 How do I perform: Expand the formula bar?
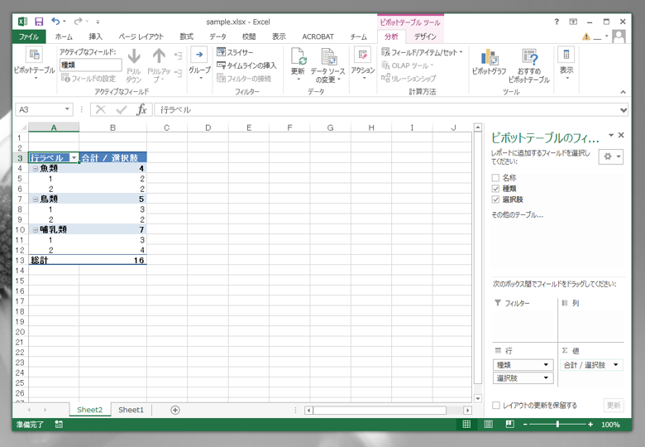click(x=623, y=110)
